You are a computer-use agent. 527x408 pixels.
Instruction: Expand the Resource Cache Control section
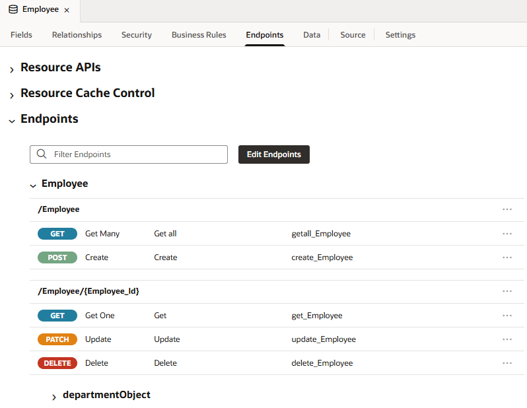click(x=12, y=95)
